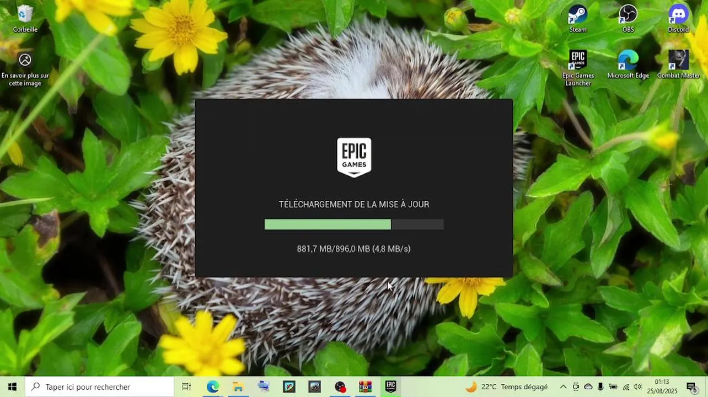The height and width of the screenshot is (397, 708).
Task: Open the Combat Master desktop shortcut
Action: tap(678, 65)
